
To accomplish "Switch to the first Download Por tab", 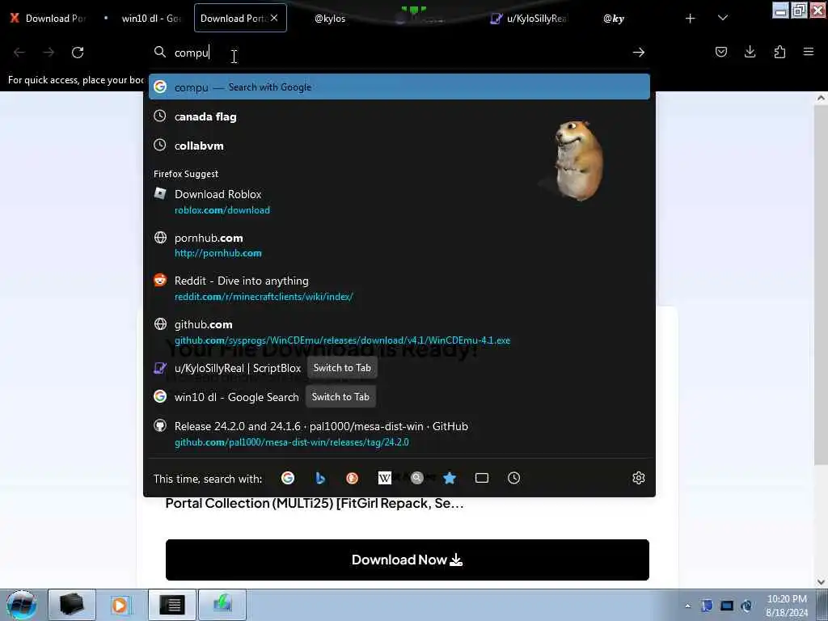I will coord(49,19).
